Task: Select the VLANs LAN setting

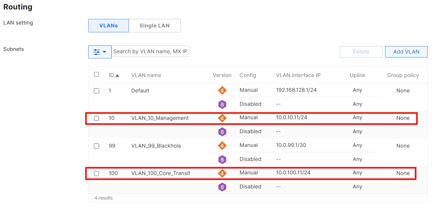Action: pyautogui.click(x=109, y=25)
